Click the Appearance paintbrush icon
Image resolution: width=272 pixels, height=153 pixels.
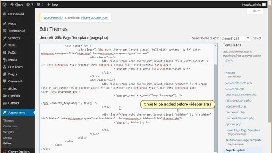[5, 113]
